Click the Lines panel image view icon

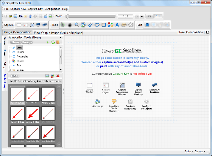pyautogui.click(x=47, y=76)
